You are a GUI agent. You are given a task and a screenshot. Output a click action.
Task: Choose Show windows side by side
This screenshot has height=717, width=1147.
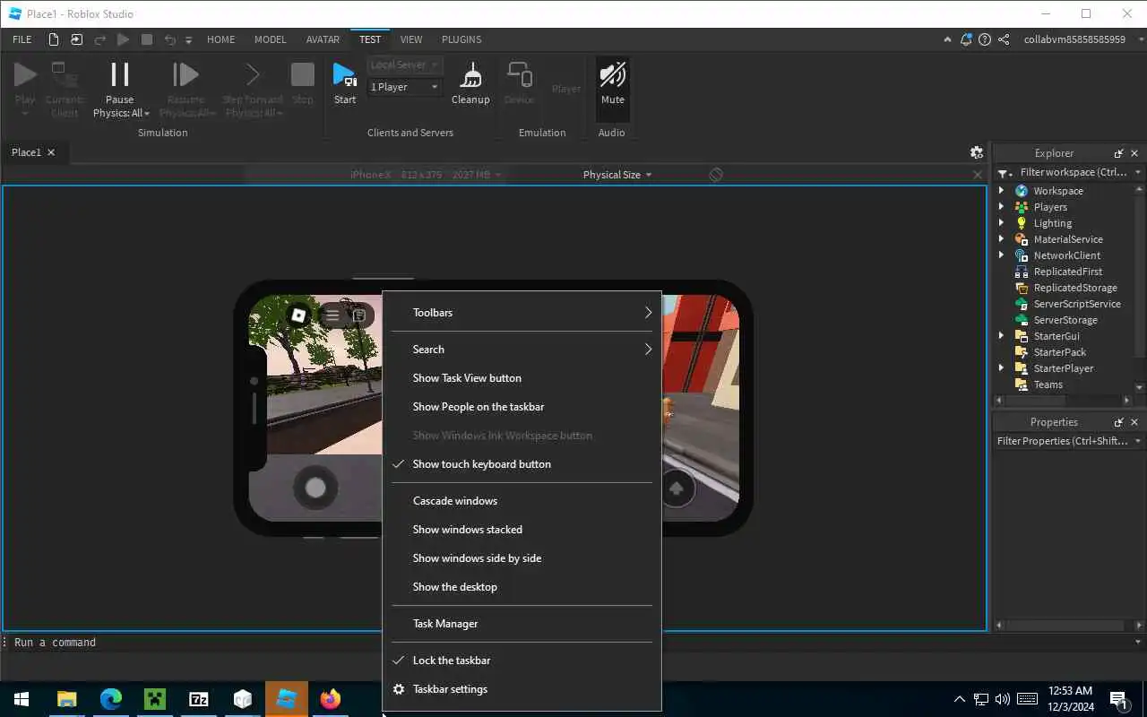click(x=522, y=558)
